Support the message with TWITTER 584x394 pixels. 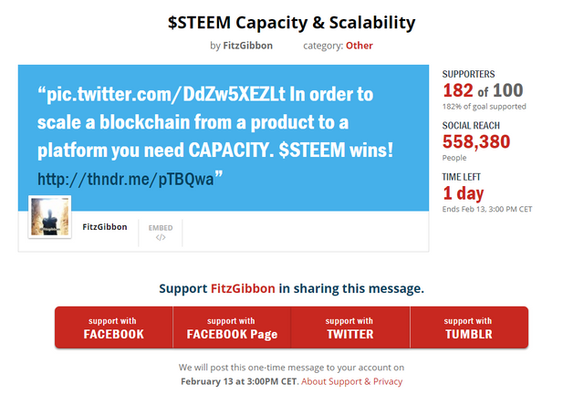pos(349,327)
